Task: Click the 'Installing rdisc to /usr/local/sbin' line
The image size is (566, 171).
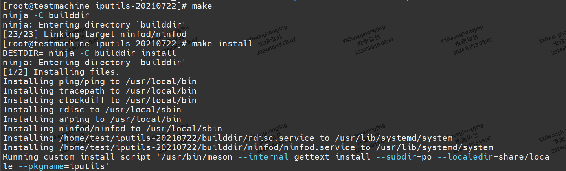Action: (92, 110)
